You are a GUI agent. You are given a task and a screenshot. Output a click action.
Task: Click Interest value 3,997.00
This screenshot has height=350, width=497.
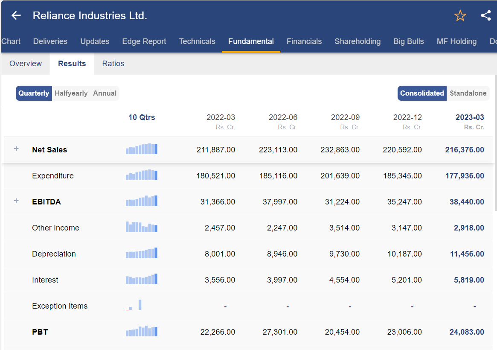pos(282,280)
